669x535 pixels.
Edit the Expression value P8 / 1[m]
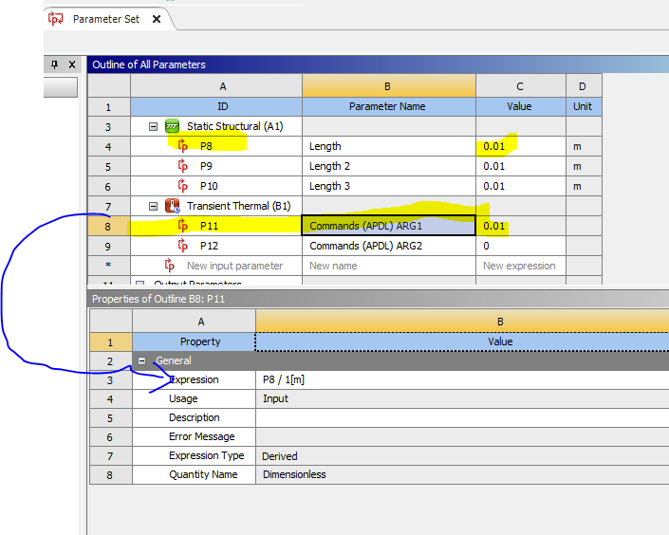[462, 379]
